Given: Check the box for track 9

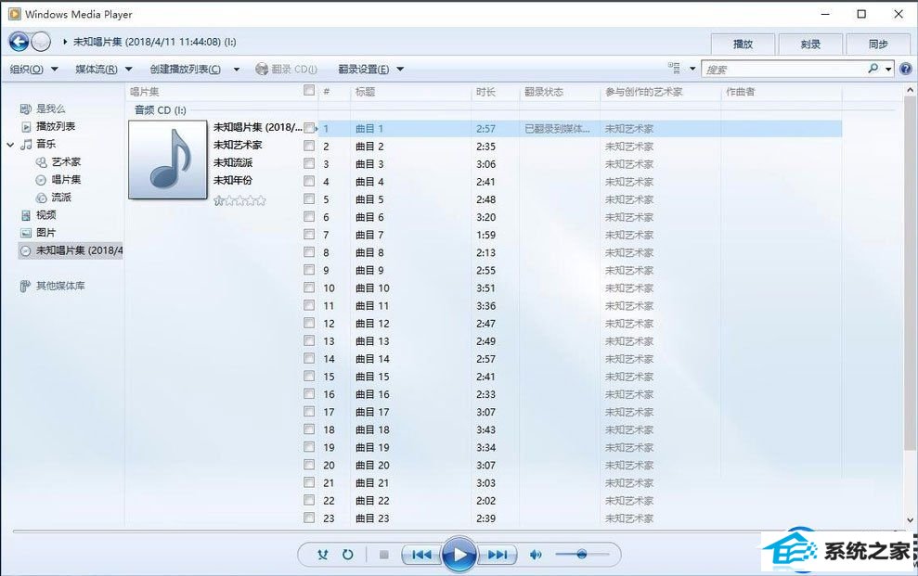Looking at the screenshot, I should pos(309,270).
